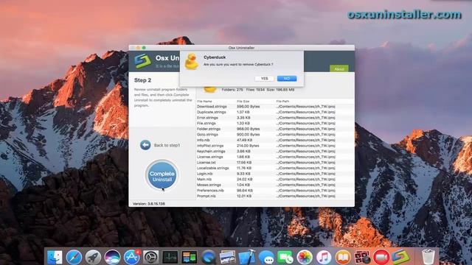Open System Preferences from the Dock
Viewport: 472px width, 265px height.
(x=150, y=257)
